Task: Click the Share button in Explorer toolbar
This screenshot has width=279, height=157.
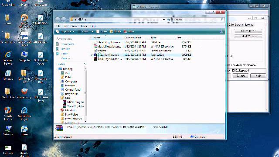Action: point(116,31)
